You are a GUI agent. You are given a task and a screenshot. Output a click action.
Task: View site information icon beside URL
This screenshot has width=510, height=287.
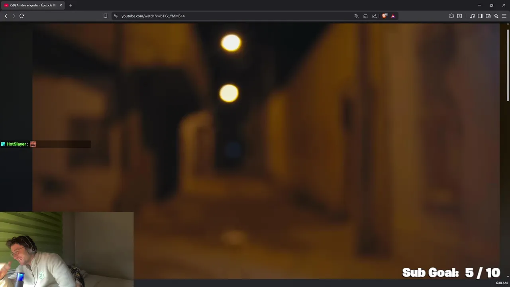click(x=116, y=16)
